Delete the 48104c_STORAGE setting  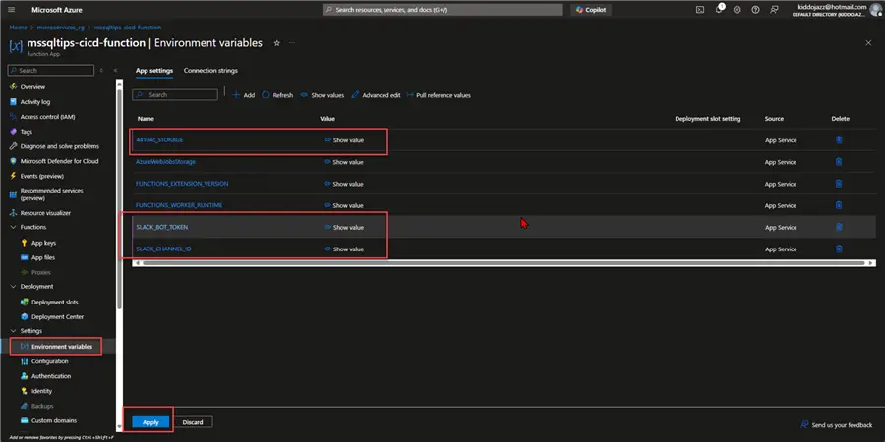click(x=839, y=139)
